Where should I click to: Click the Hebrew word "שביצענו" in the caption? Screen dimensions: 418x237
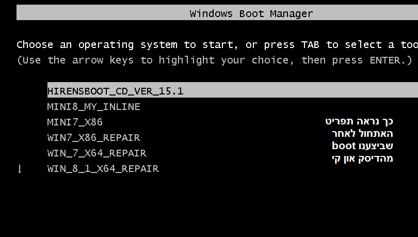tap(376, 146)
